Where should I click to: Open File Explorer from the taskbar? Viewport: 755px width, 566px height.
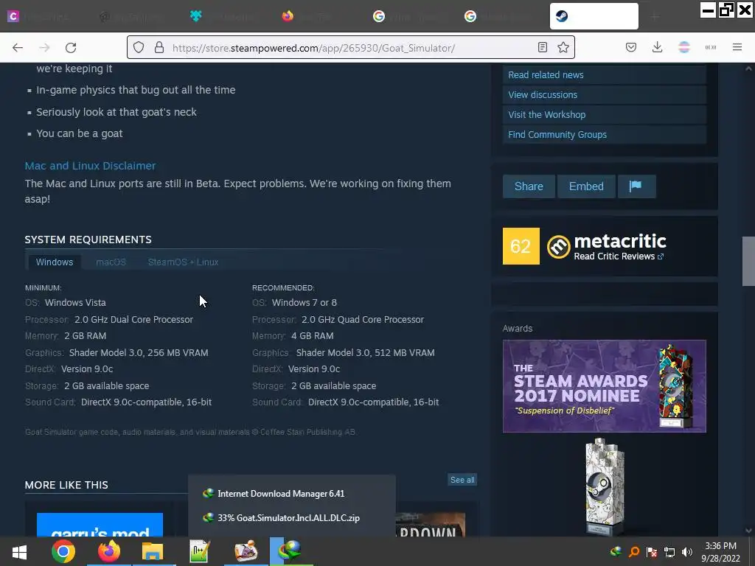click(x=153, y=551)
